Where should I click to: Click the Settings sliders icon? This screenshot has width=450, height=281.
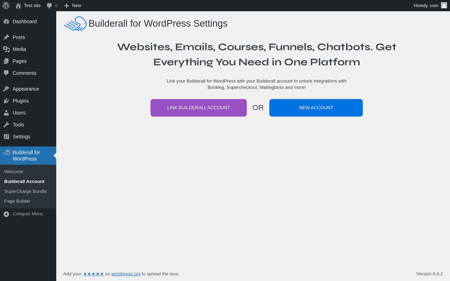pos(6,137)
